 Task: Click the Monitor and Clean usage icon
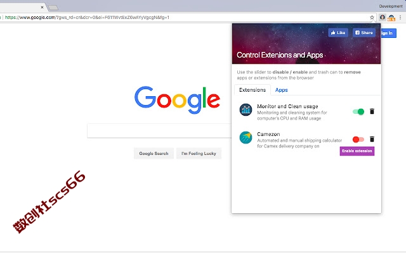click(x=246, y=109)
